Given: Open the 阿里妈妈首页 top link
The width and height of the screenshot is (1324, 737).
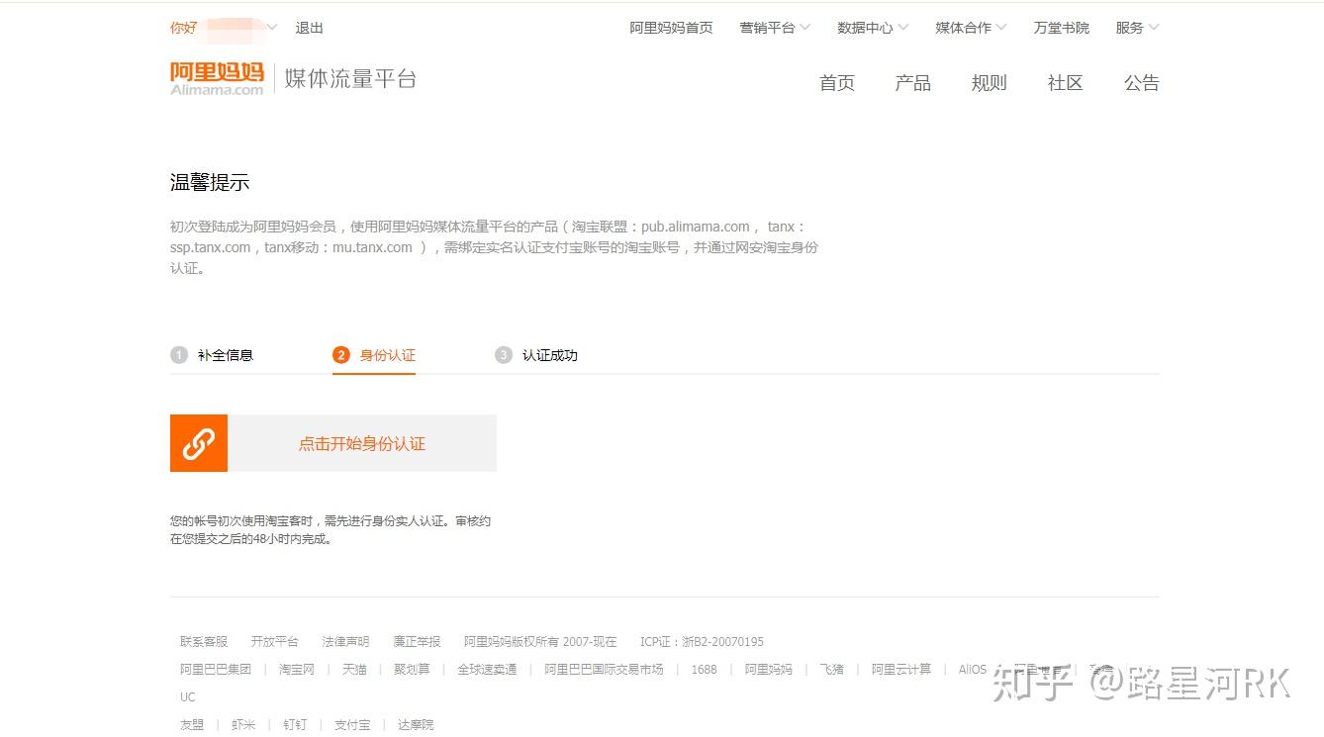Looking at the screenshot, I should pyautogui.click(x=672, y=28).
